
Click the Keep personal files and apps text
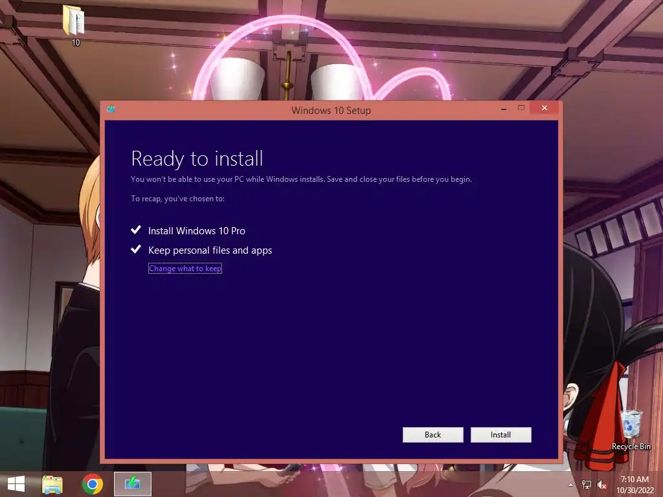(210, 250)
